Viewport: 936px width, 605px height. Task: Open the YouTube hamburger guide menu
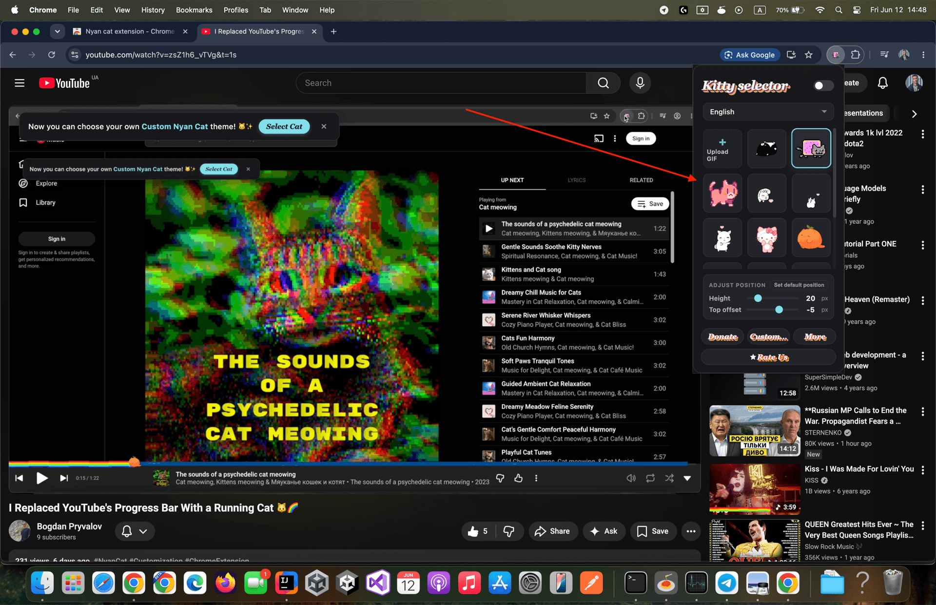pos(19,83)
